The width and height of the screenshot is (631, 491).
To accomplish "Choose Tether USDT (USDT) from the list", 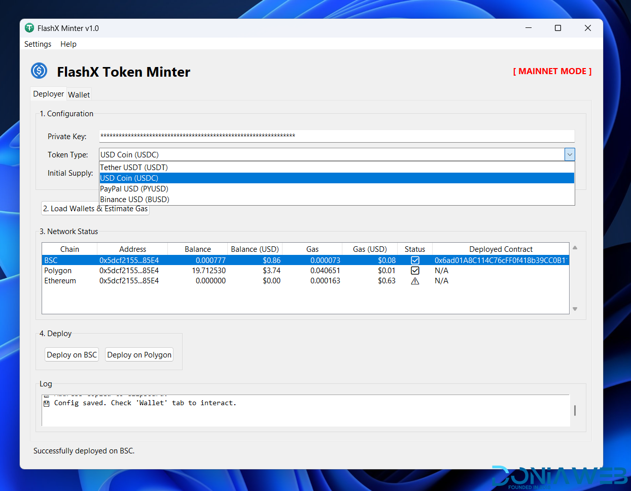I will 134,168.
